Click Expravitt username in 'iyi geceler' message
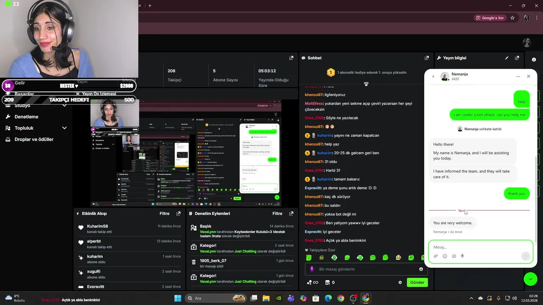543x305 pixels. pyautogui.click(x=313, y=232)
